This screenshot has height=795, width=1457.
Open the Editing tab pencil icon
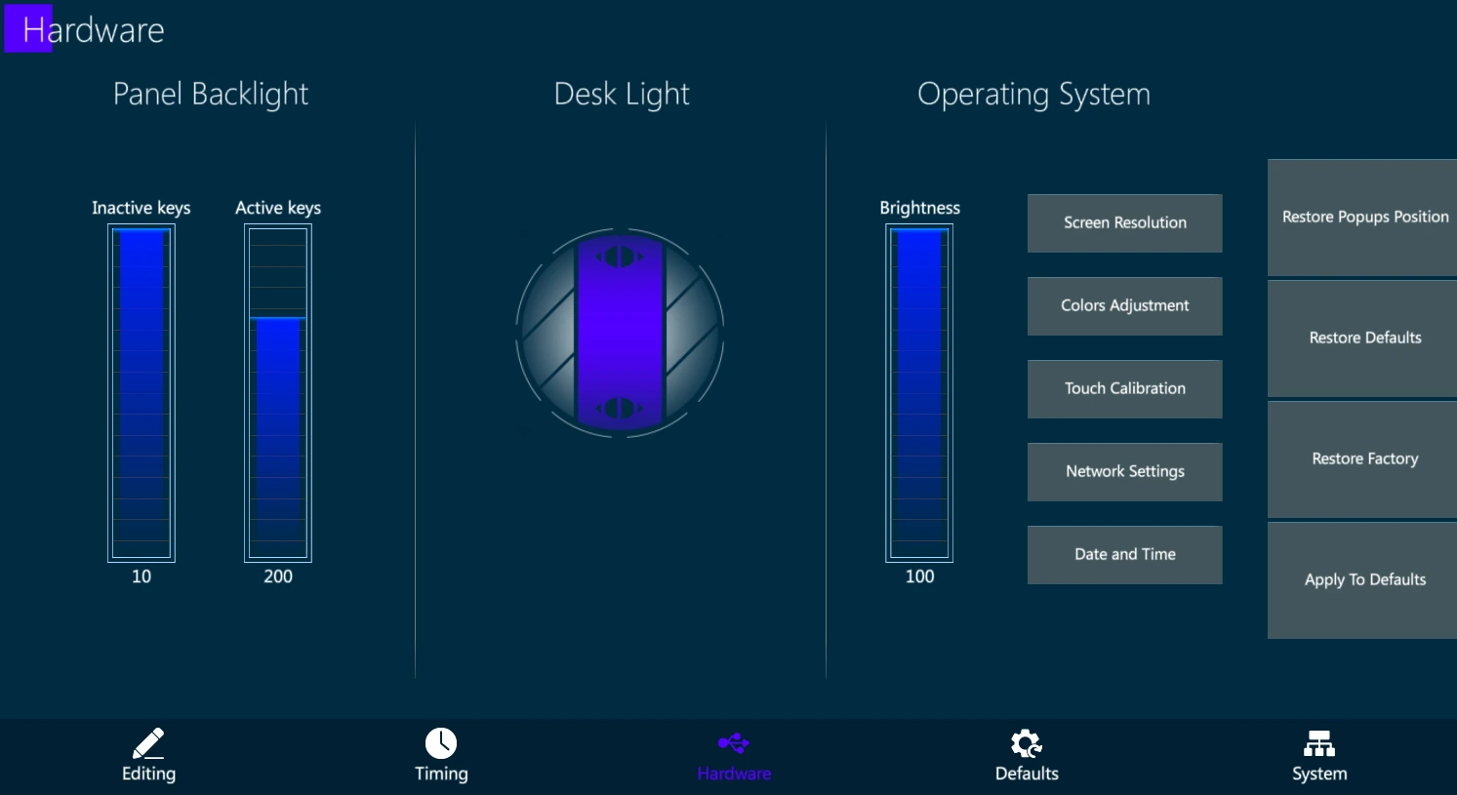click(x=148, y=743)
